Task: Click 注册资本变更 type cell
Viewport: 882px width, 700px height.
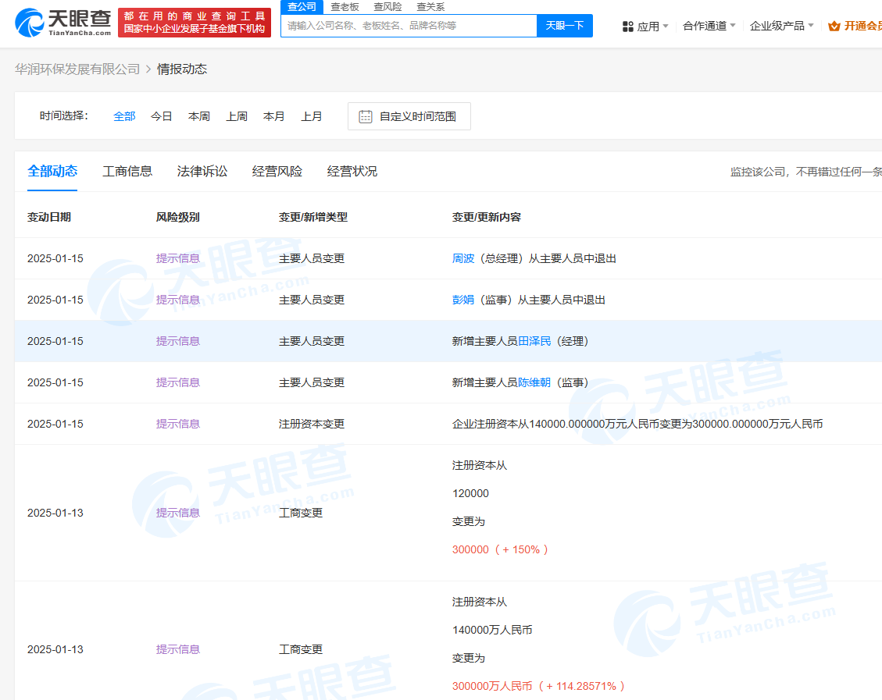Action: (312, 424)
